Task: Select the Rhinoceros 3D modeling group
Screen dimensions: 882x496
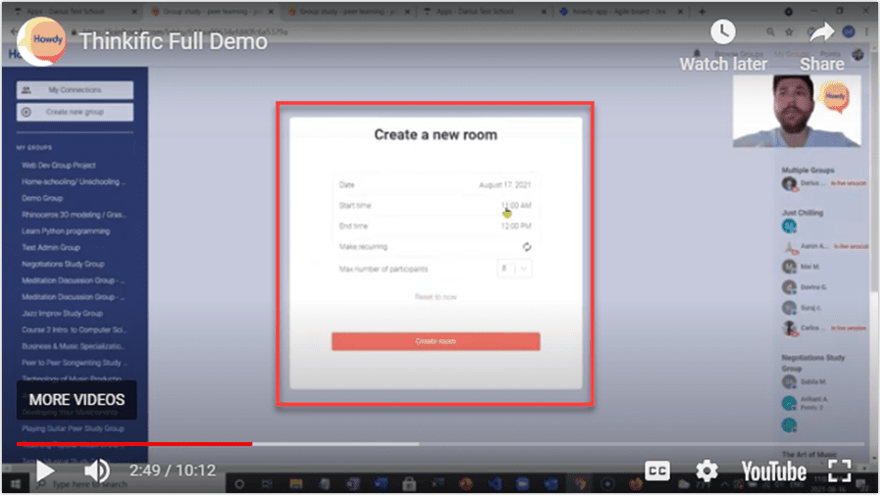Action: pyautogui.click(x=74, y=215)
